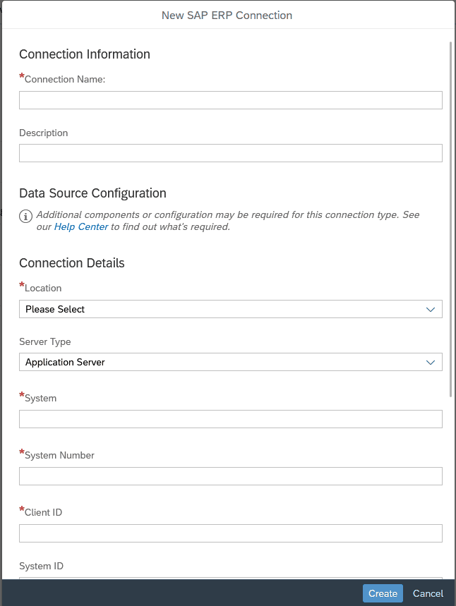Click the 'Connection Name:' field label
This screenshot has height=606, width=456.
[64, 80]
